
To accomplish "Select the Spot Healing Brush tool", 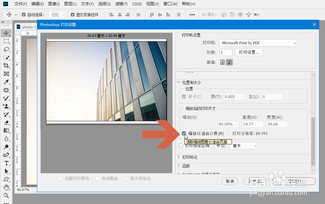I will [6, 90].
